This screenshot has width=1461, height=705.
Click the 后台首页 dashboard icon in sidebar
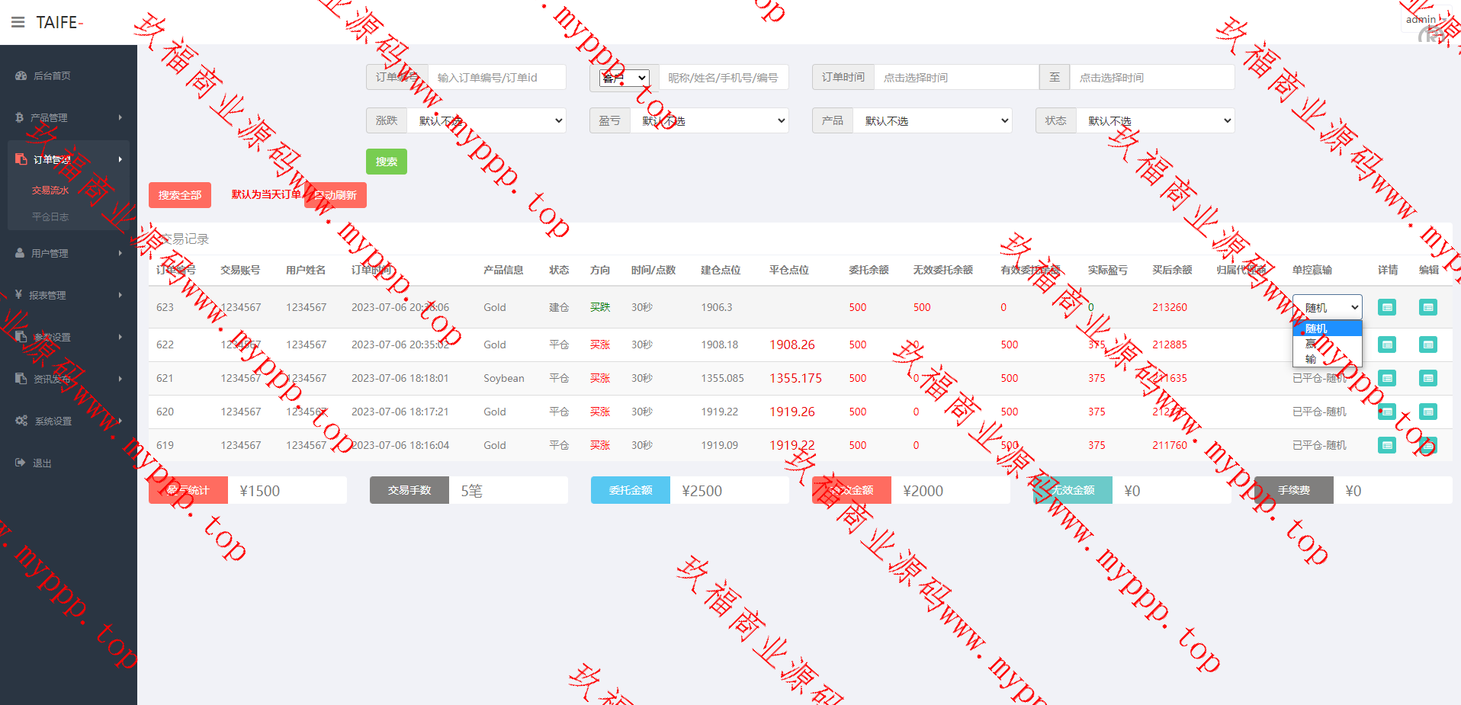21,75
